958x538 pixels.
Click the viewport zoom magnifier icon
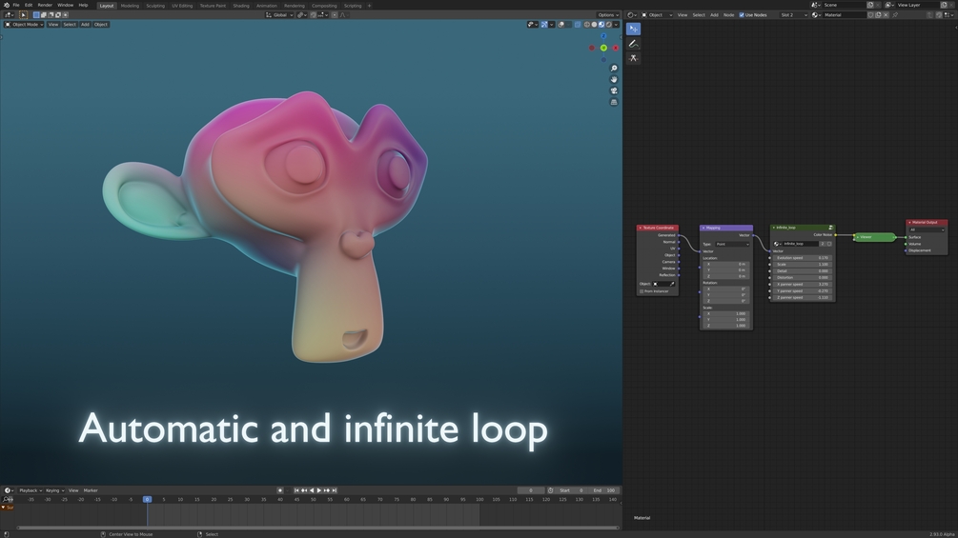[x=614, y=69]
